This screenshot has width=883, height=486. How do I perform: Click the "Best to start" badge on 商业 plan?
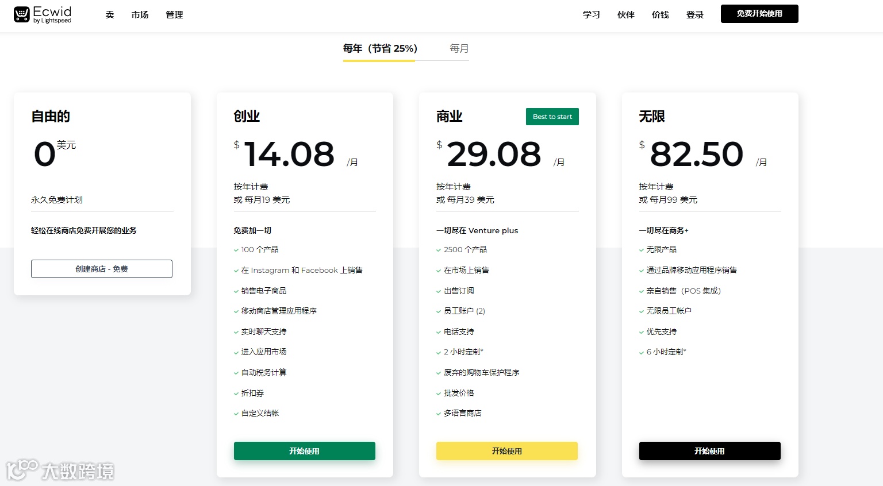(x=552, y=117)
